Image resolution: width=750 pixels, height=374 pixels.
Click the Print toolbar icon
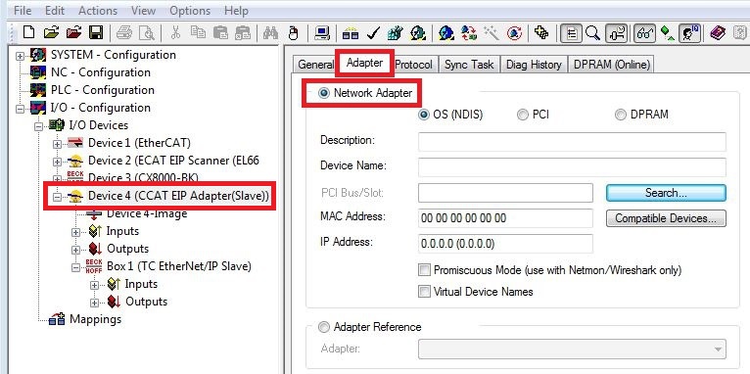125,32
